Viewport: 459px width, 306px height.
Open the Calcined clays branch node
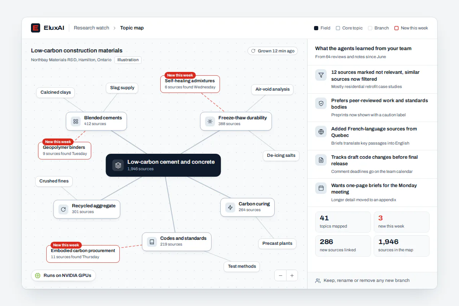tap(55, 92)
